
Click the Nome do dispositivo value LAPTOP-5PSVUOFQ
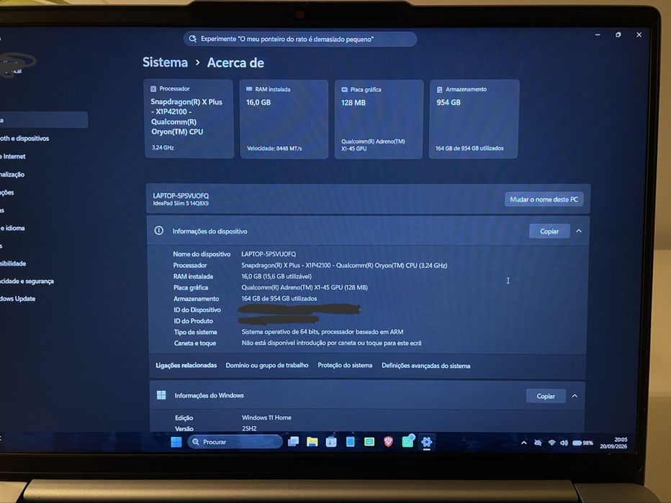269,254
